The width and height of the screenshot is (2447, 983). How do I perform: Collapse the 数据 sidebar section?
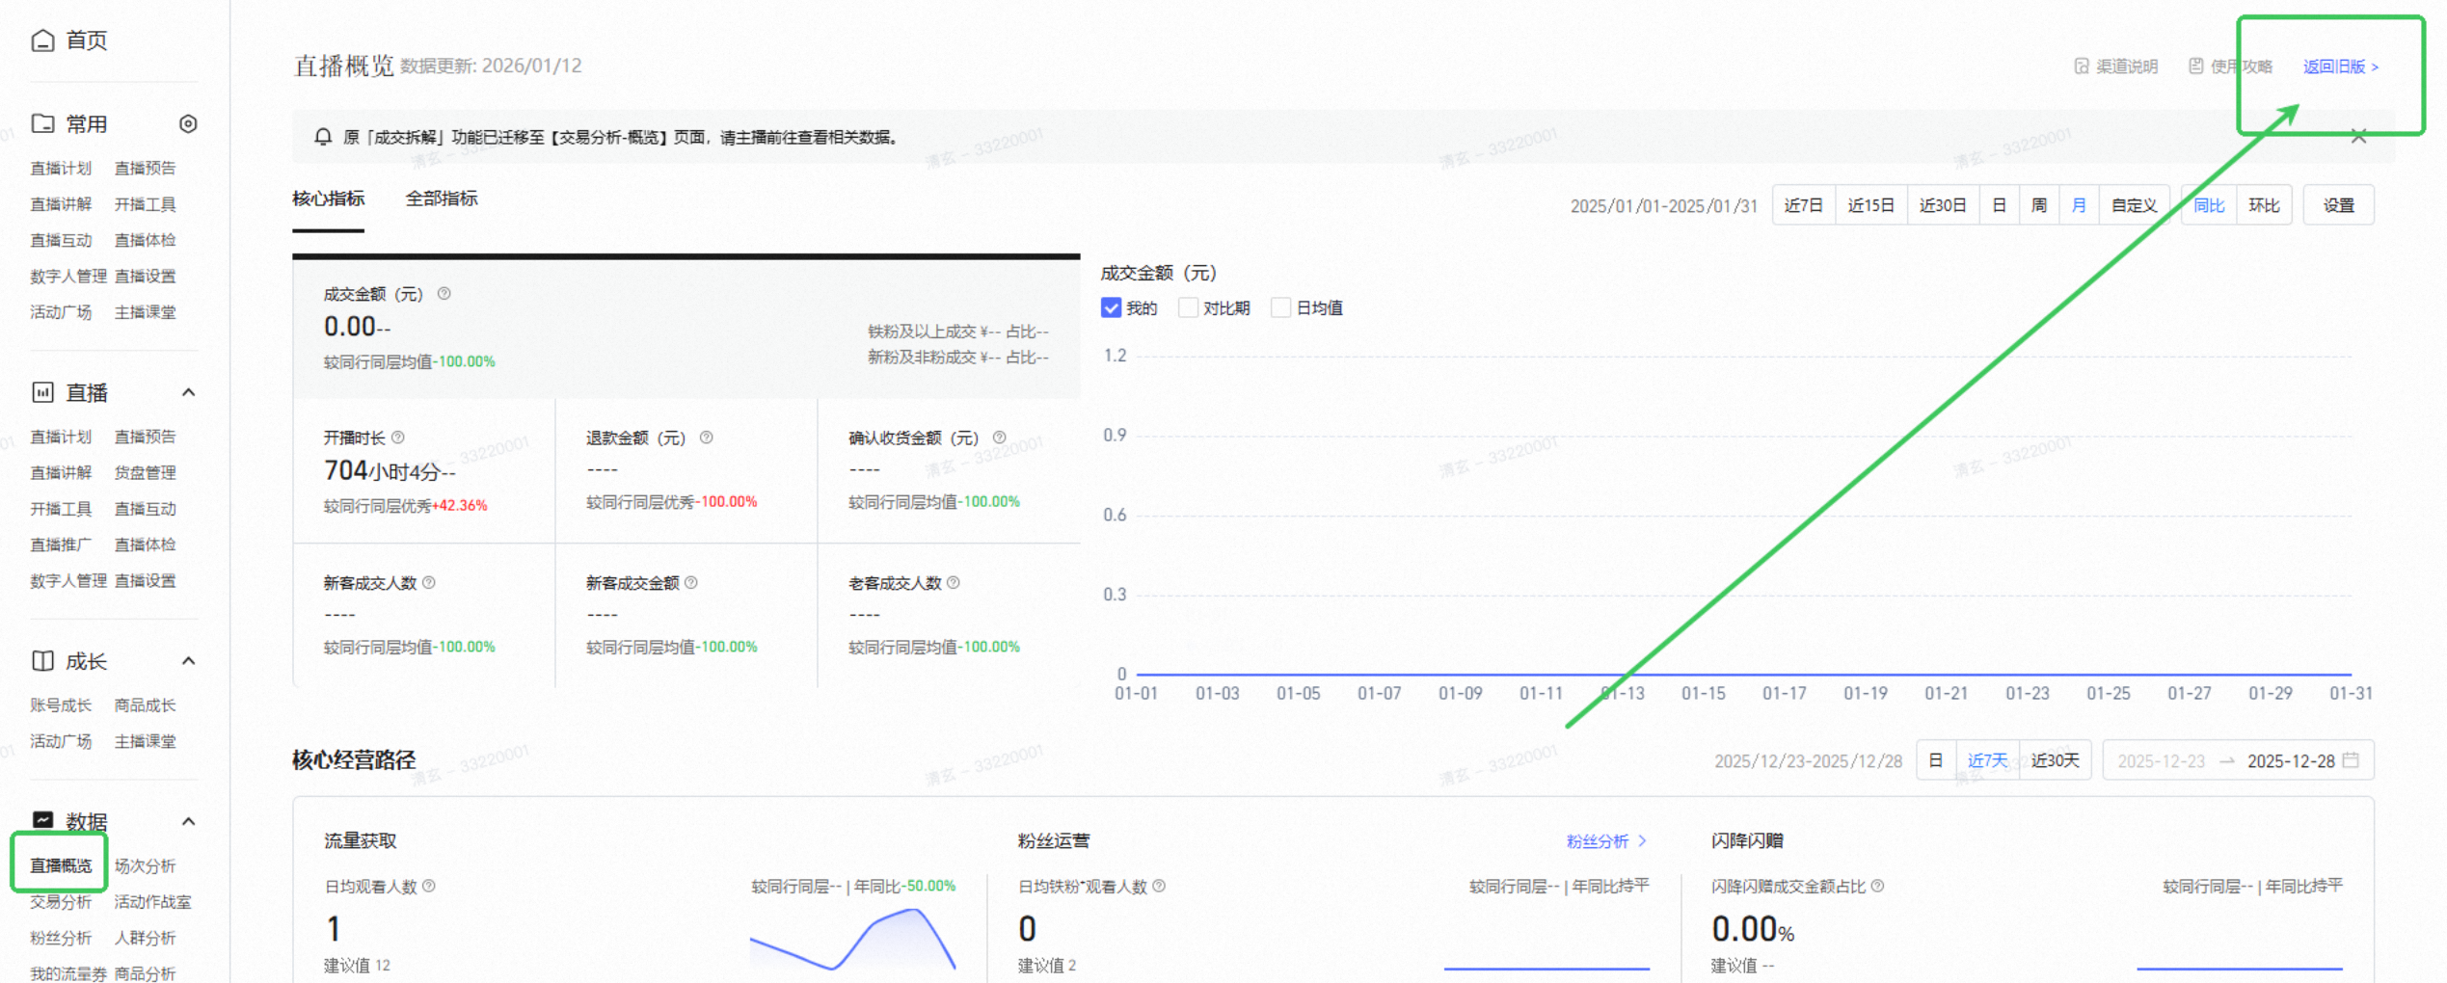coord(189,822)
